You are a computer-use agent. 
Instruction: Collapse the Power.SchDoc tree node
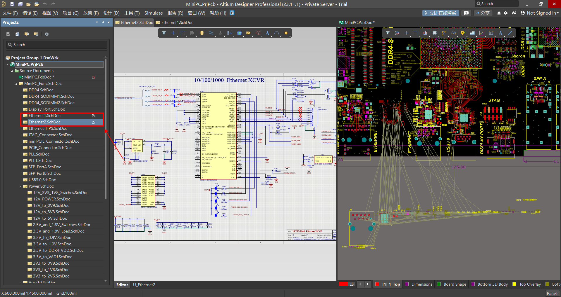pyautogui.click(x=21, y=186)
